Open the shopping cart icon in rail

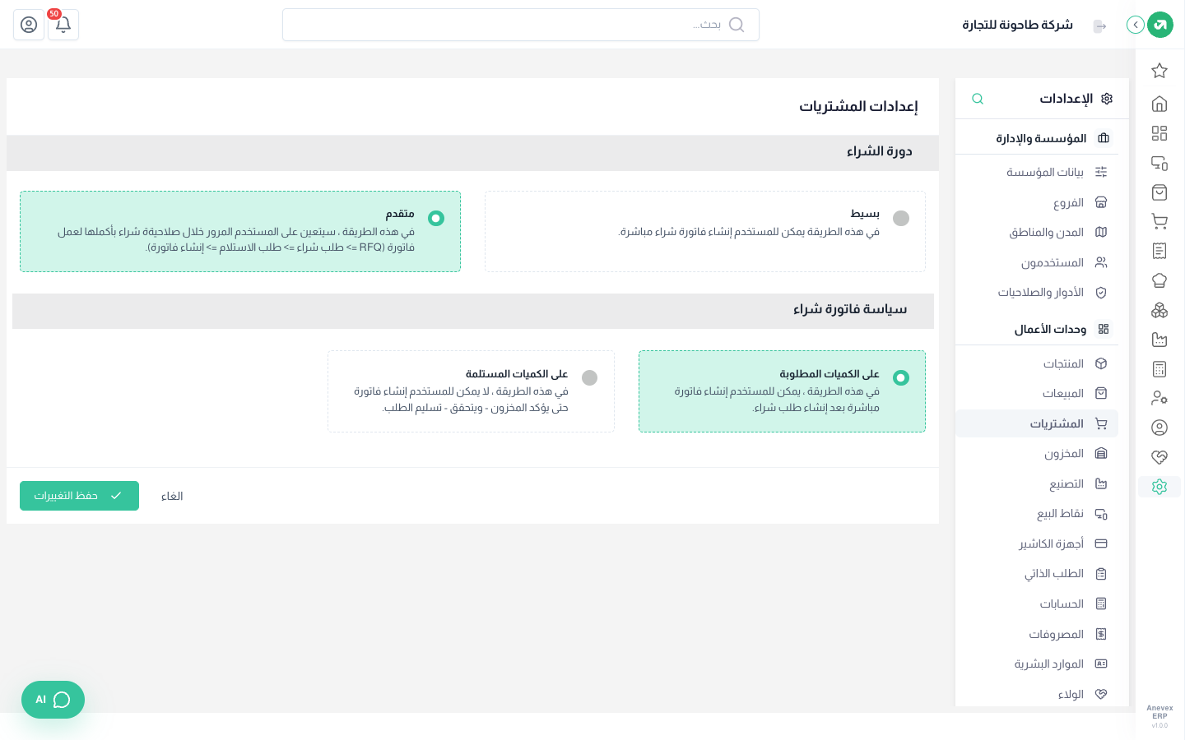pyautogui.click(x=1159, y=221)
